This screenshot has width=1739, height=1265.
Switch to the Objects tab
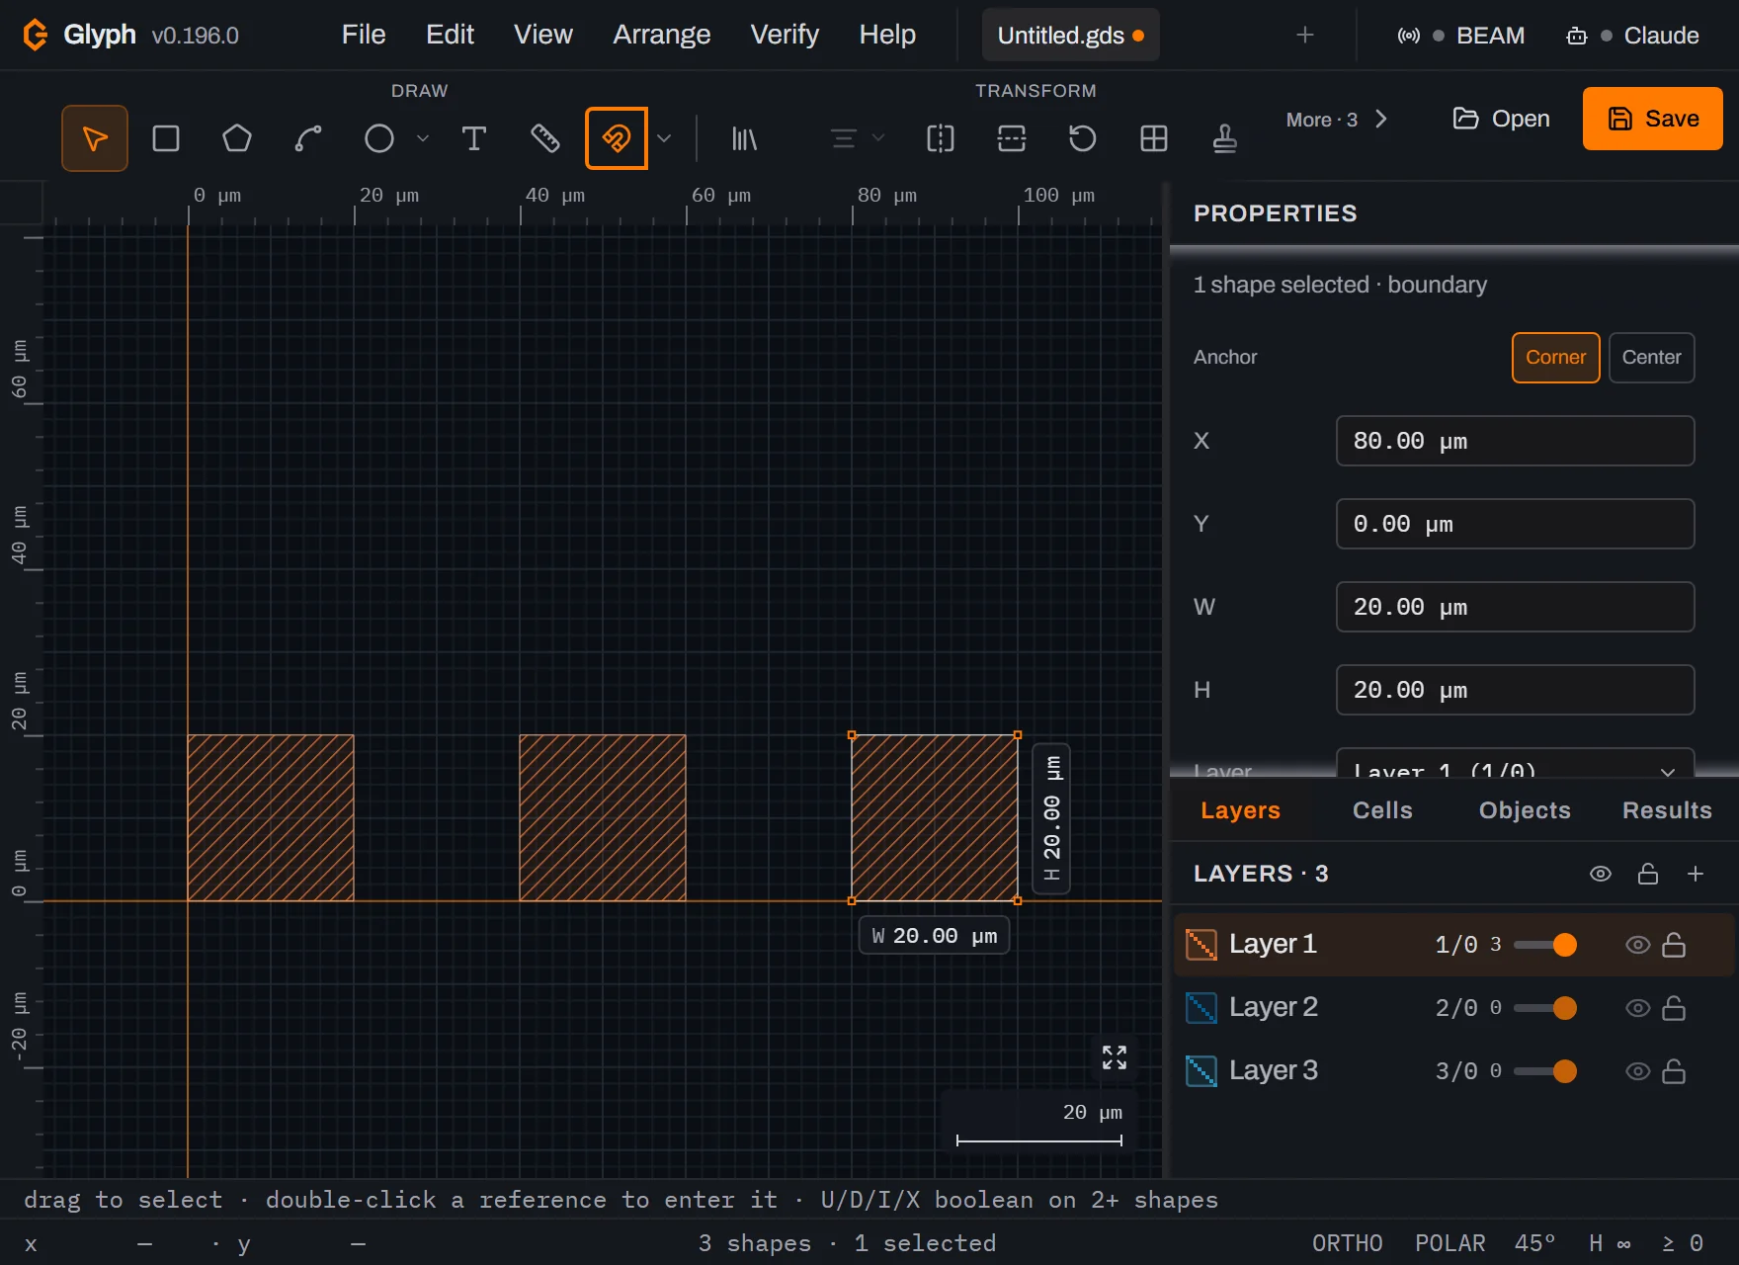[1525, 810]
